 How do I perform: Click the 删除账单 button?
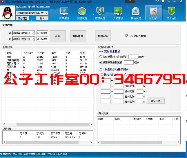point(78,36)
